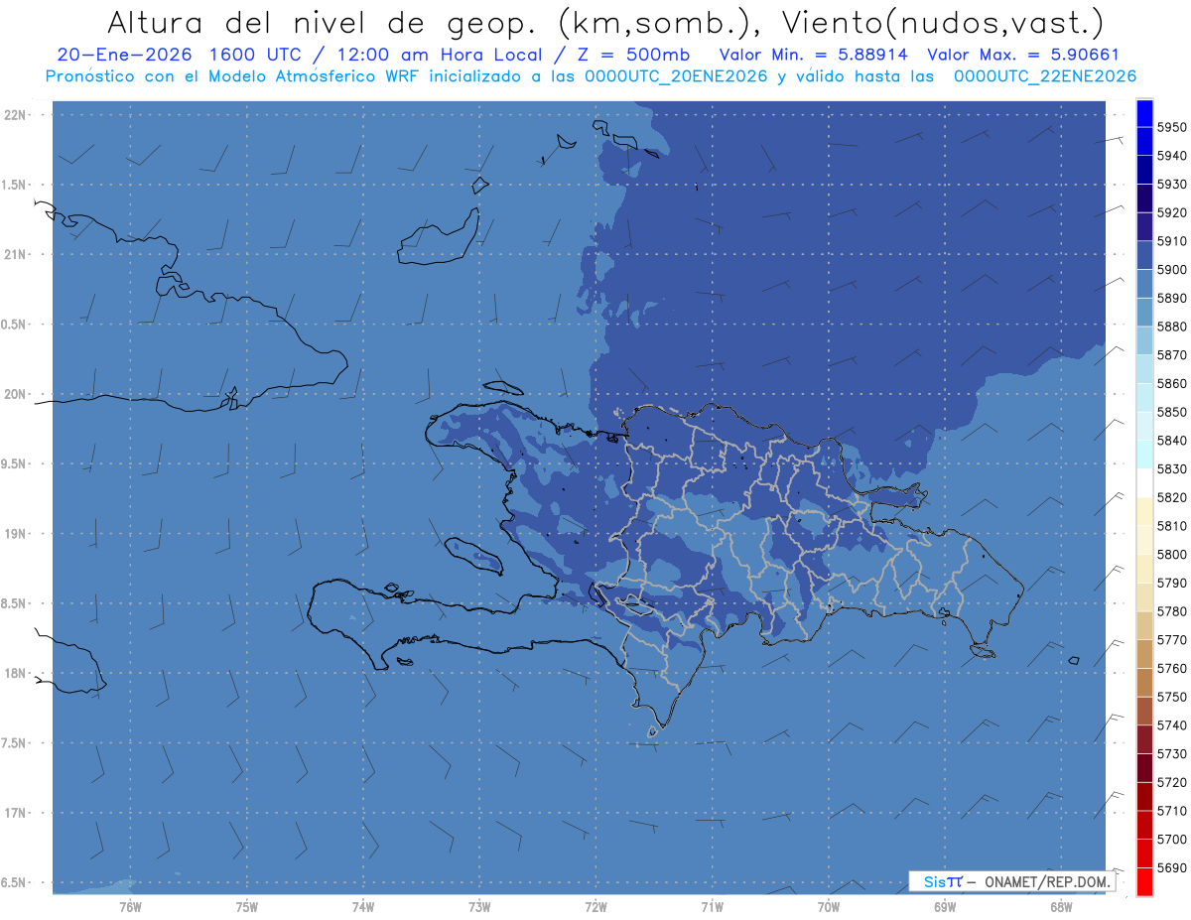Image resolution: width=1191 pixels, height=920 pixels.
Task: Click the 'Valor Min. = 5.88914' text
Action: pos(815,55)
